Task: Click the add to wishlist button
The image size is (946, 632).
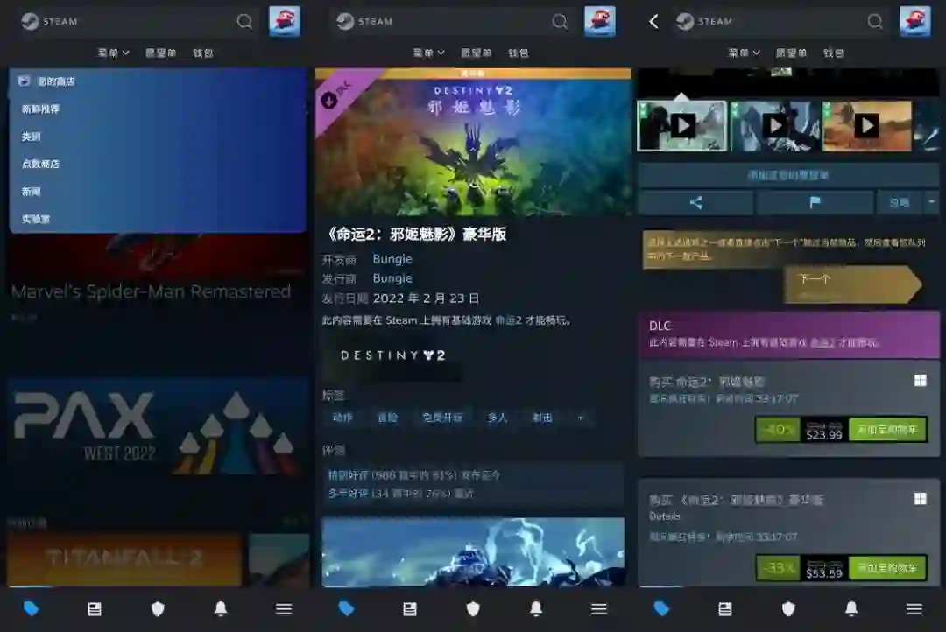Action: (788, 175)
